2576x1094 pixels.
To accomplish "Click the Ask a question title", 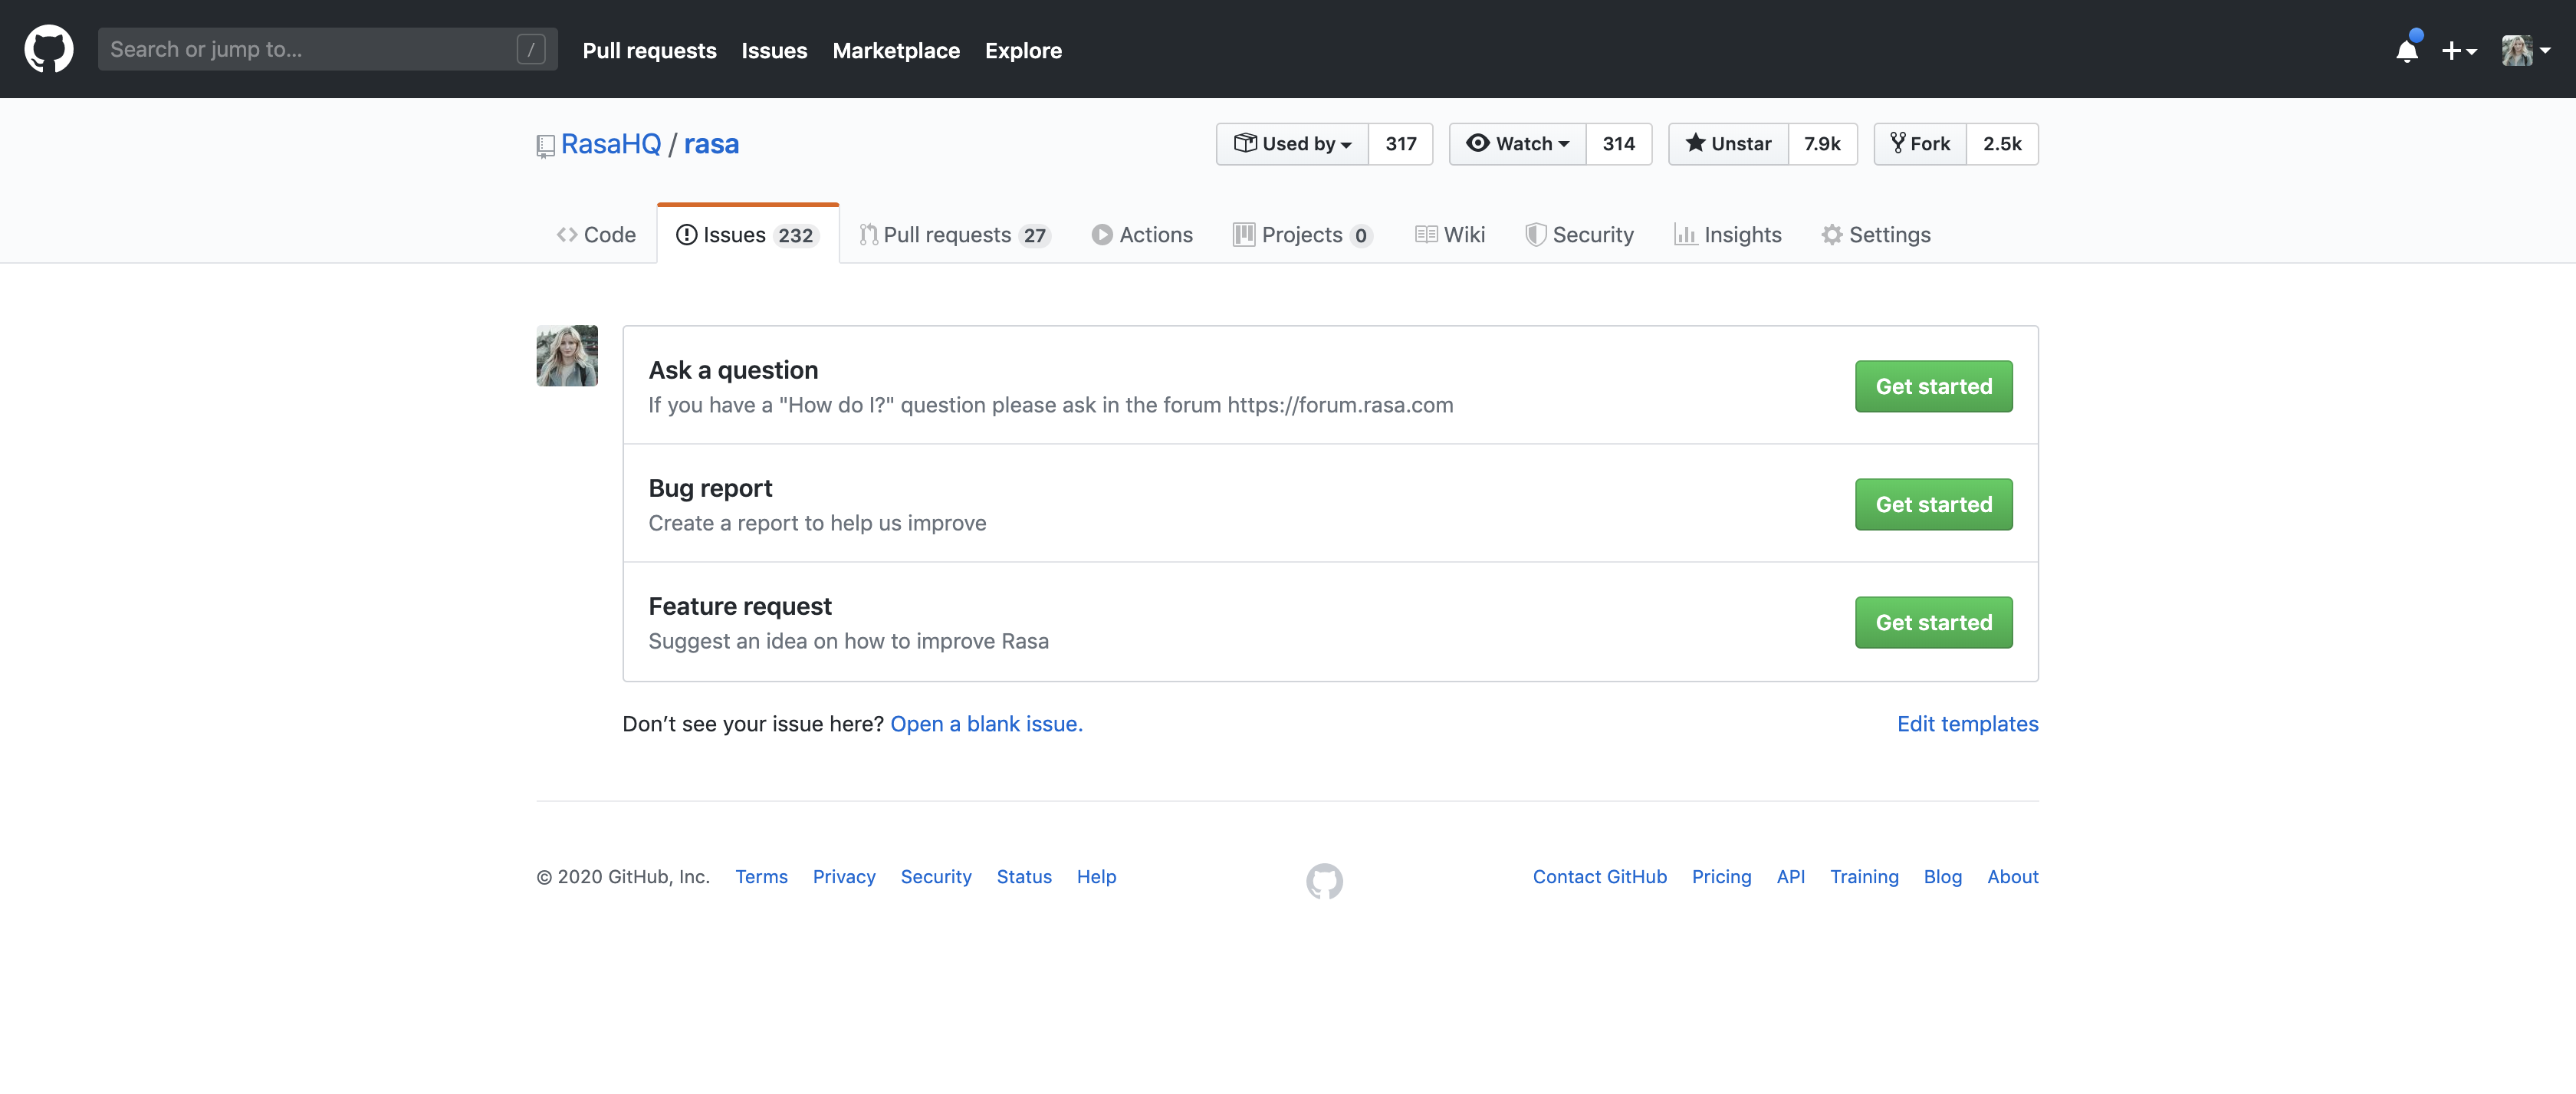I will 733,370.
